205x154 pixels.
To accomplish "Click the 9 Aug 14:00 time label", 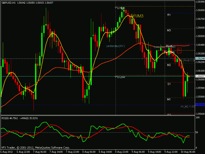I will [154, 152].
